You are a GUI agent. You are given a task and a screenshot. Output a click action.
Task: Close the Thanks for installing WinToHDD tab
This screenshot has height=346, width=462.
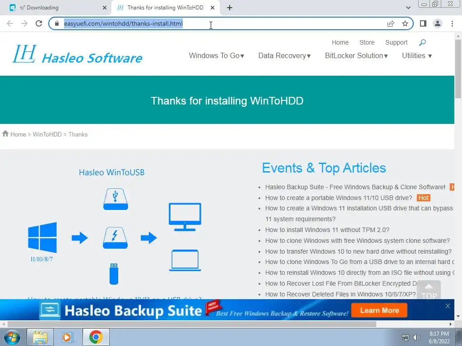click(213, 8)
